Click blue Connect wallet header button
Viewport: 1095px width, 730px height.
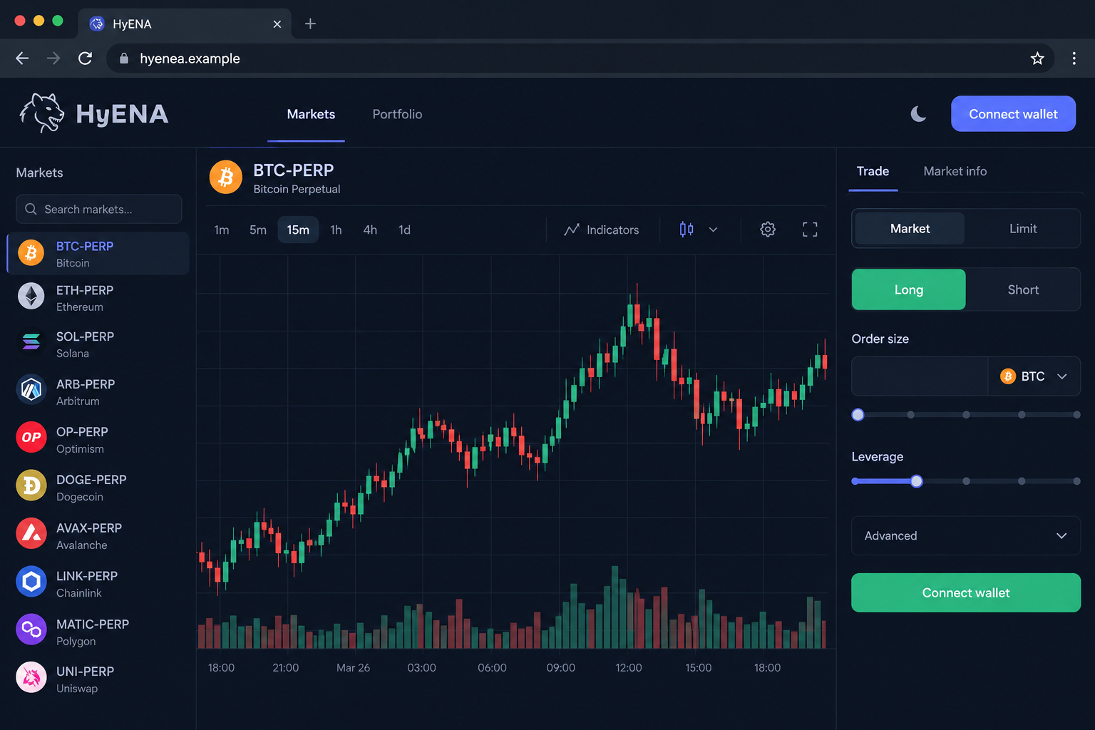(x=1013, y=113)
